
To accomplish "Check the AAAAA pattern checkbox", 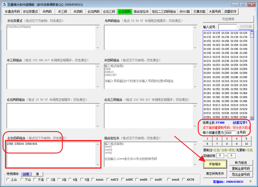I will pos(92,179).
